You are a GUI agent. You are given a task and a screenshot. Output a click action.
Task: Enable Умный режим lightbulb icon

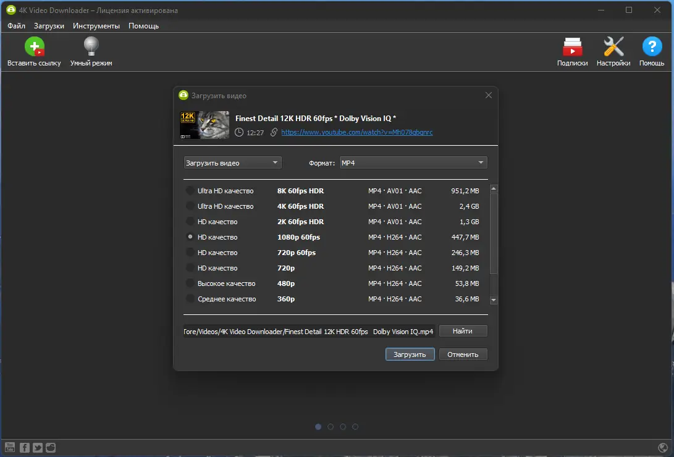[x=91, y=46]
